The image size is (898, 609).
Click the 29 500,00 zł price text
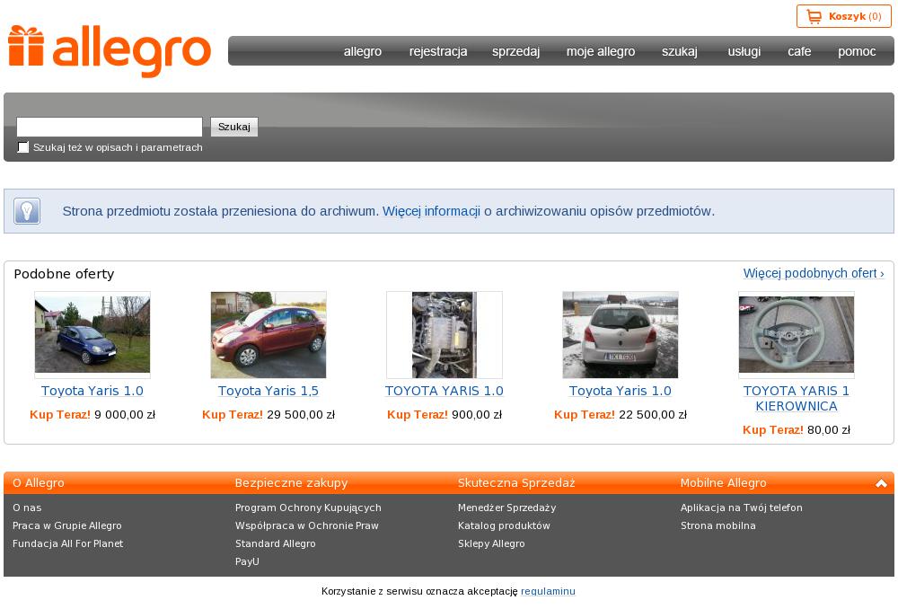(301, 415)
